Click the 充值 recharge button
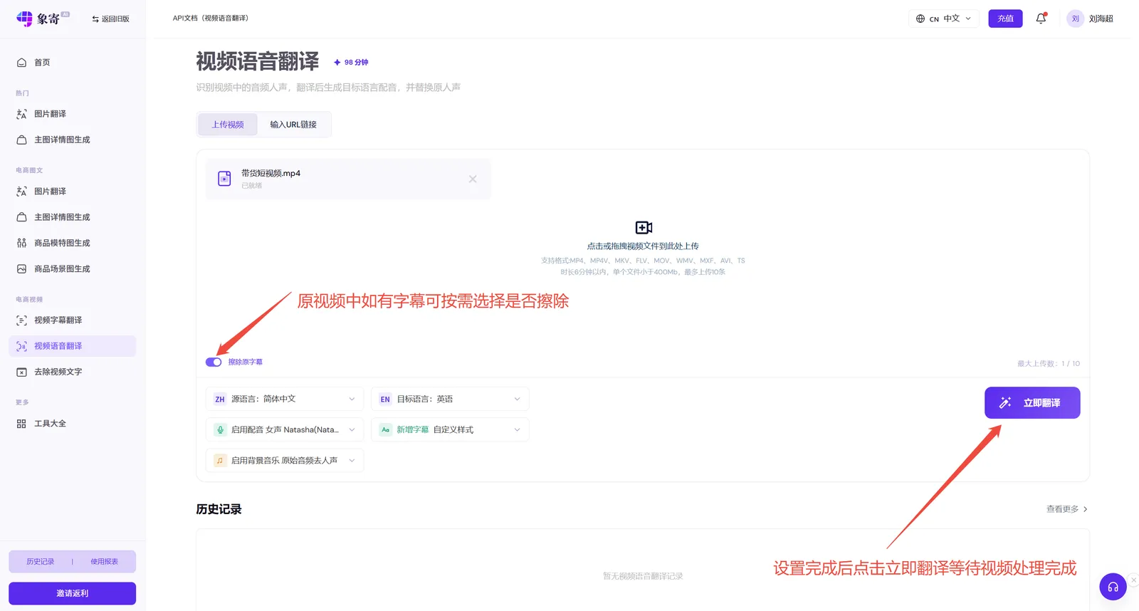 1005,19
